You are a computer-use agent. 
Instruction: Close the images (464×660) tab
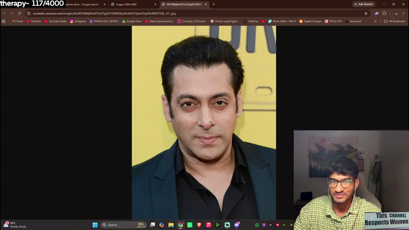(155, 4)
